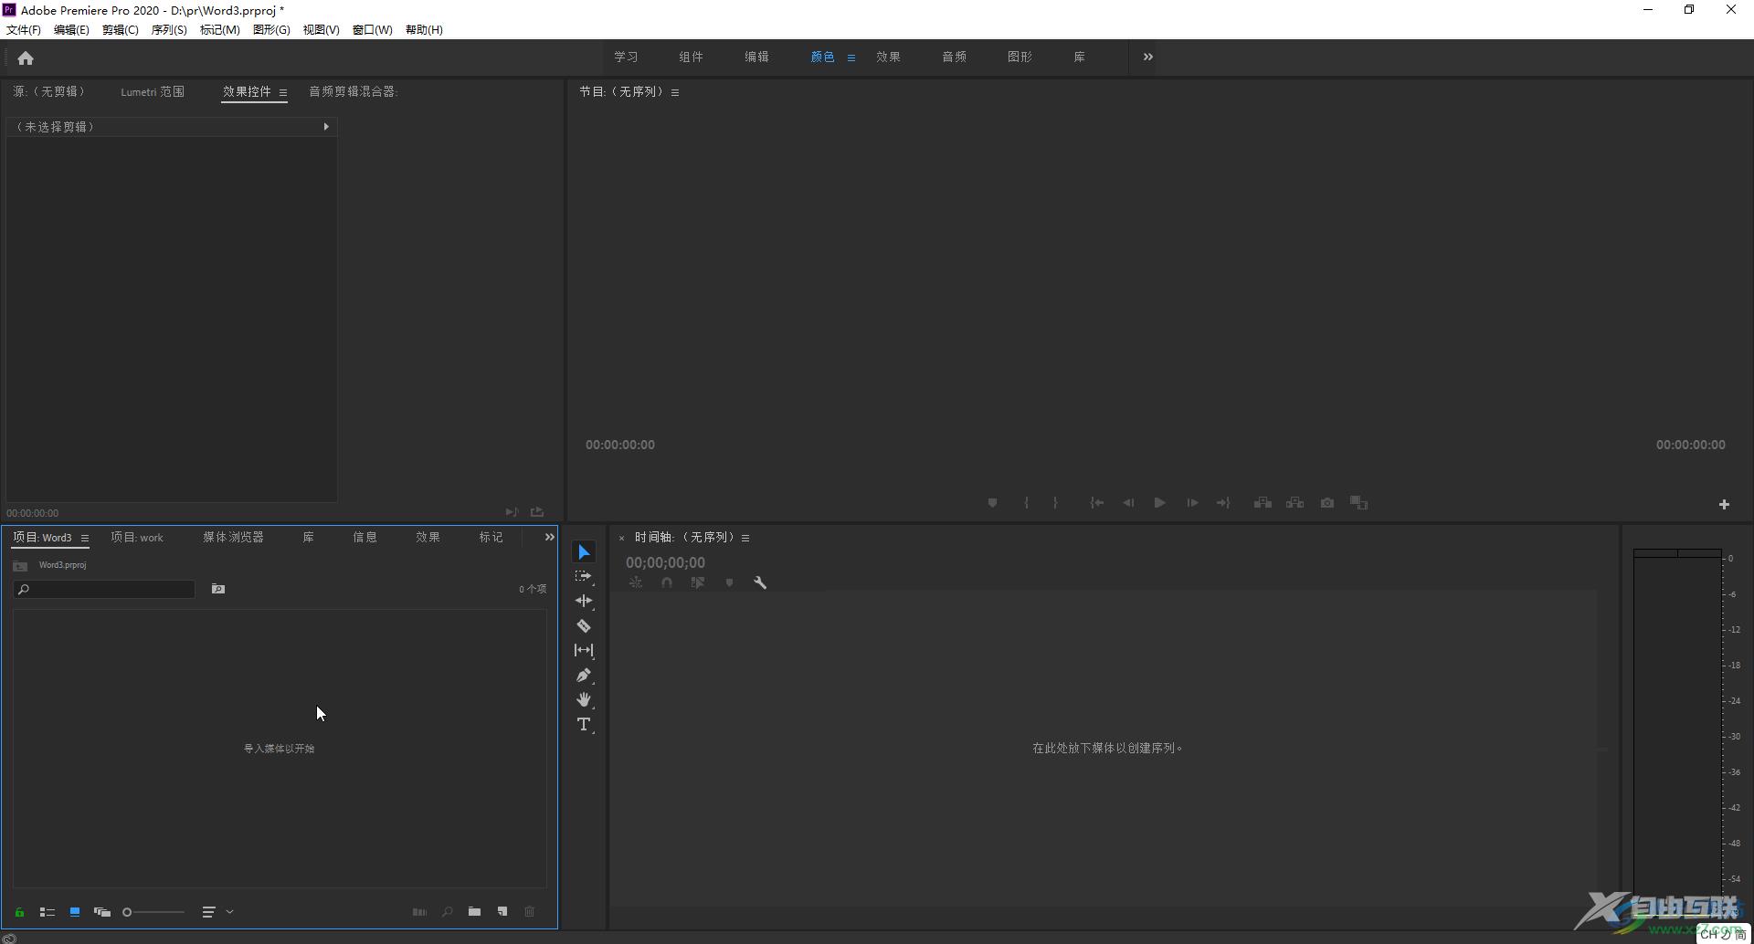Image resolution: width=1754 pixels, height=944 pixels.
Task: Select the Ripple Edit tool
Action: point(584,601)
